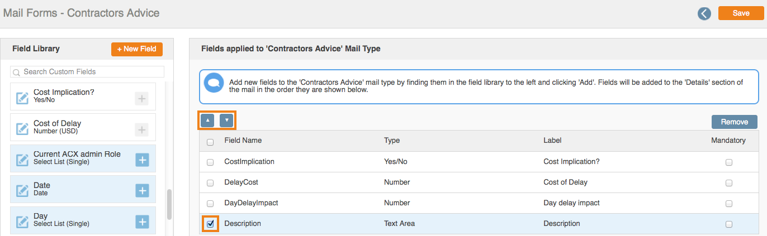The width and height of the screenshot is (767, 236).
Task: Toggle the select-all header checkbox
Action: (210, 142)
